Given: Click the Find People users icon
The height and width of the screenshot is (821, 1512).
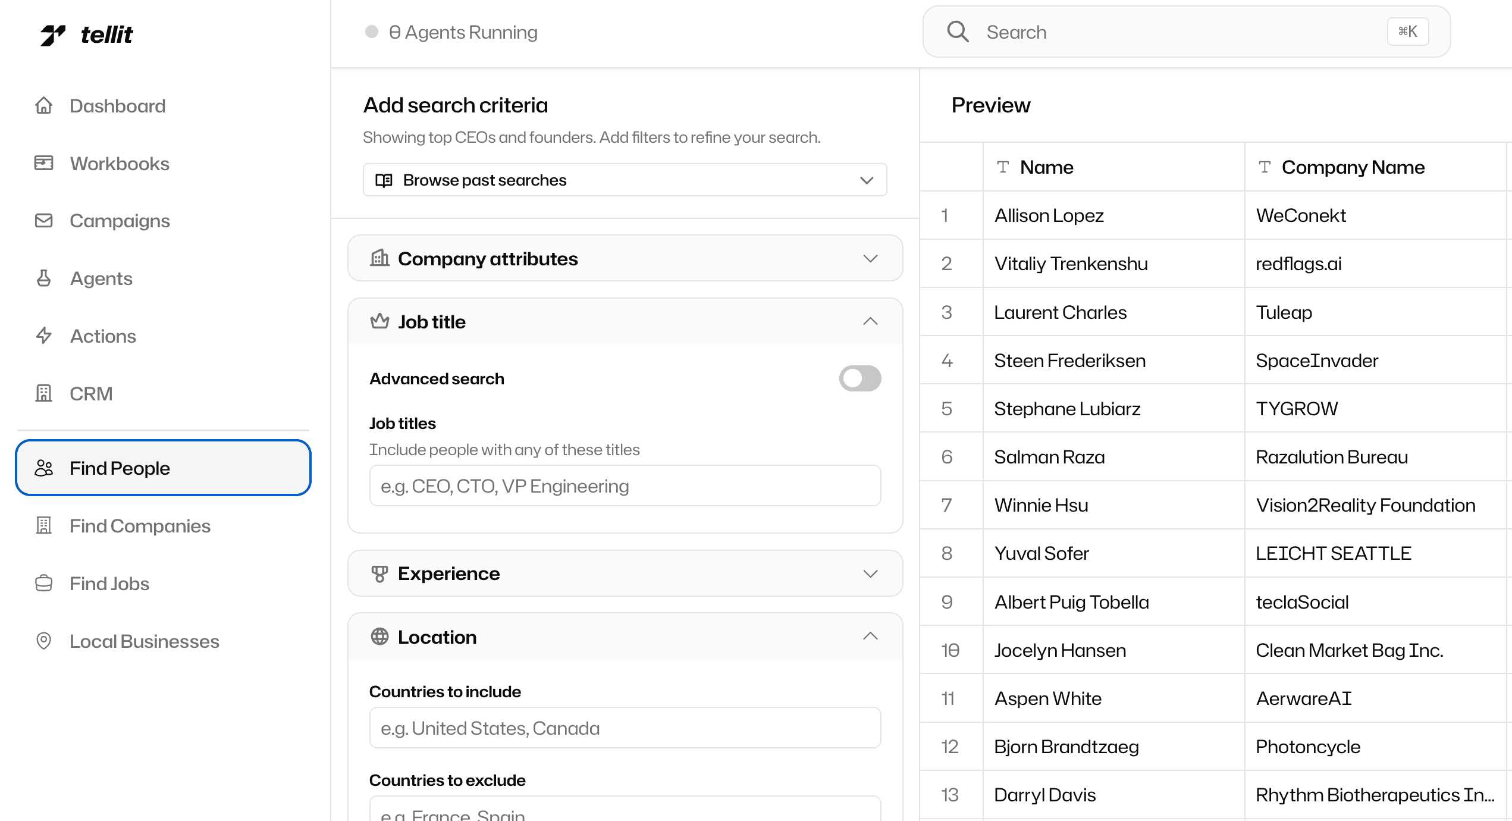Looking at the screenshot, I should pos(43,468).
